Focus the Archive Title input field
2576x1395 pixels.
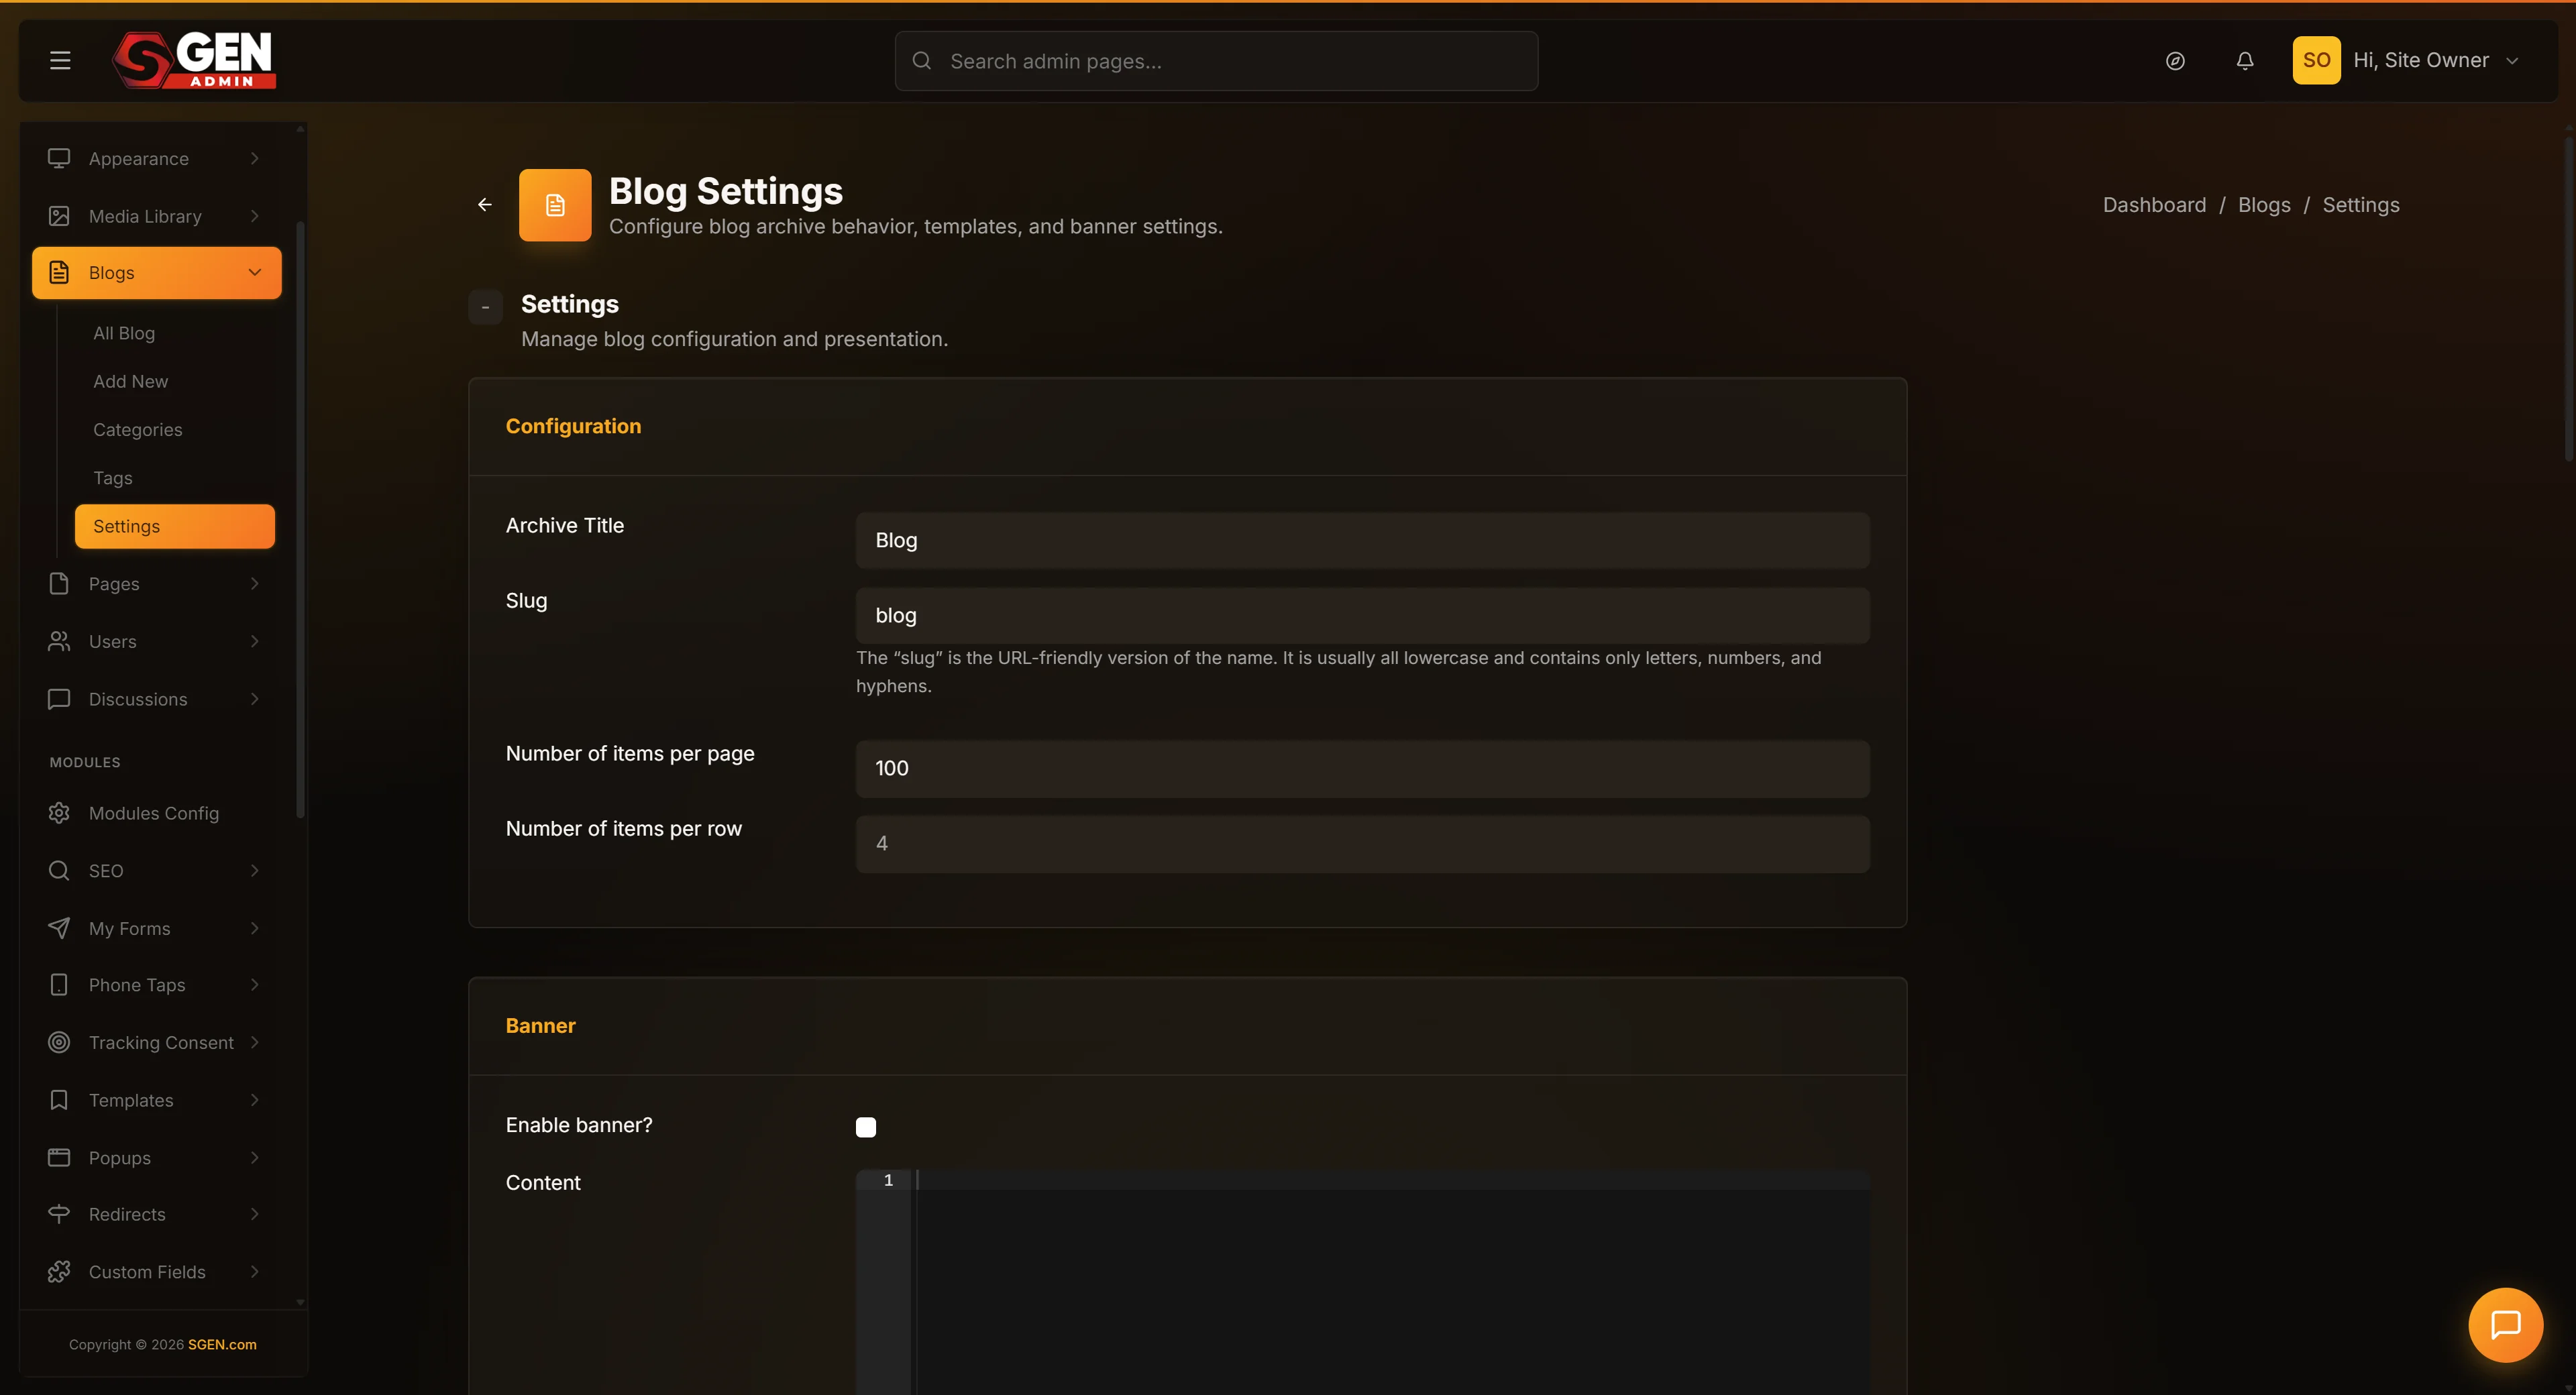pyautogui.click(x=1362, y=541)
